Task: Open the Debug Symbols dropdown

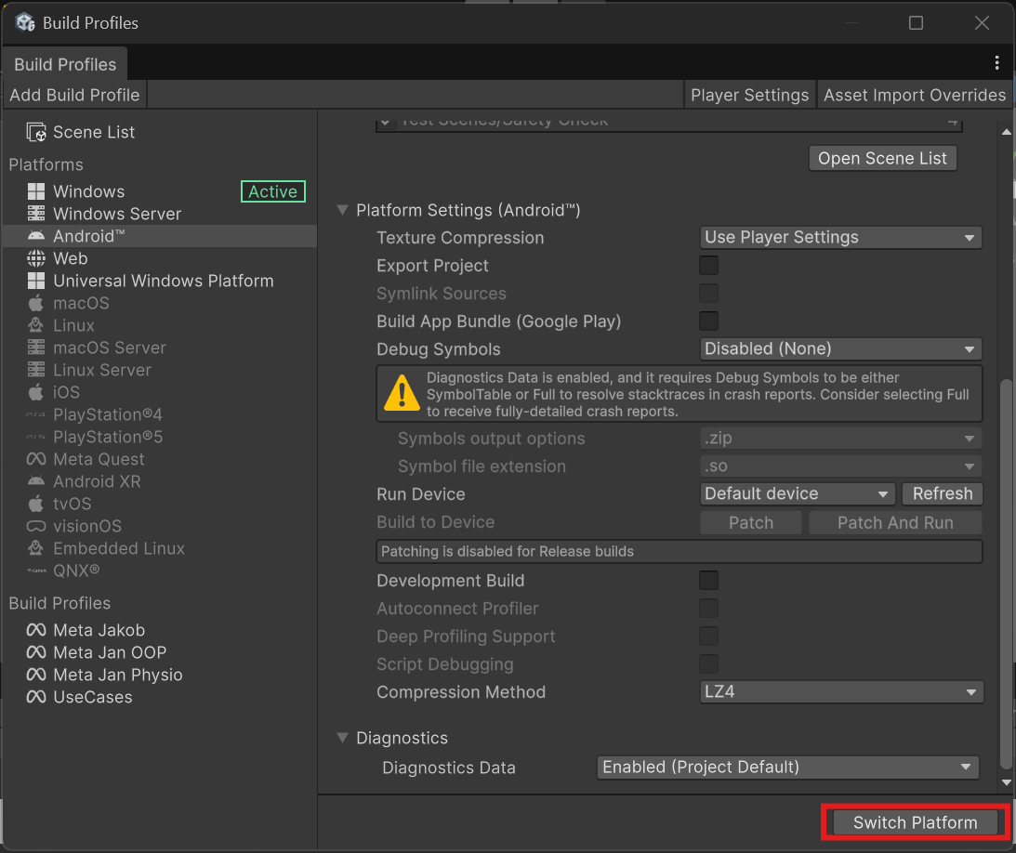Action: point(840,349)
